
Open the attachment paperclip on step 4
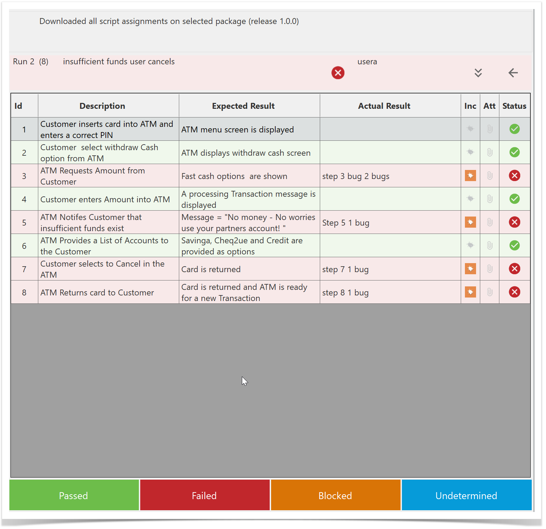pyautogui.click(x=489, y=199)
